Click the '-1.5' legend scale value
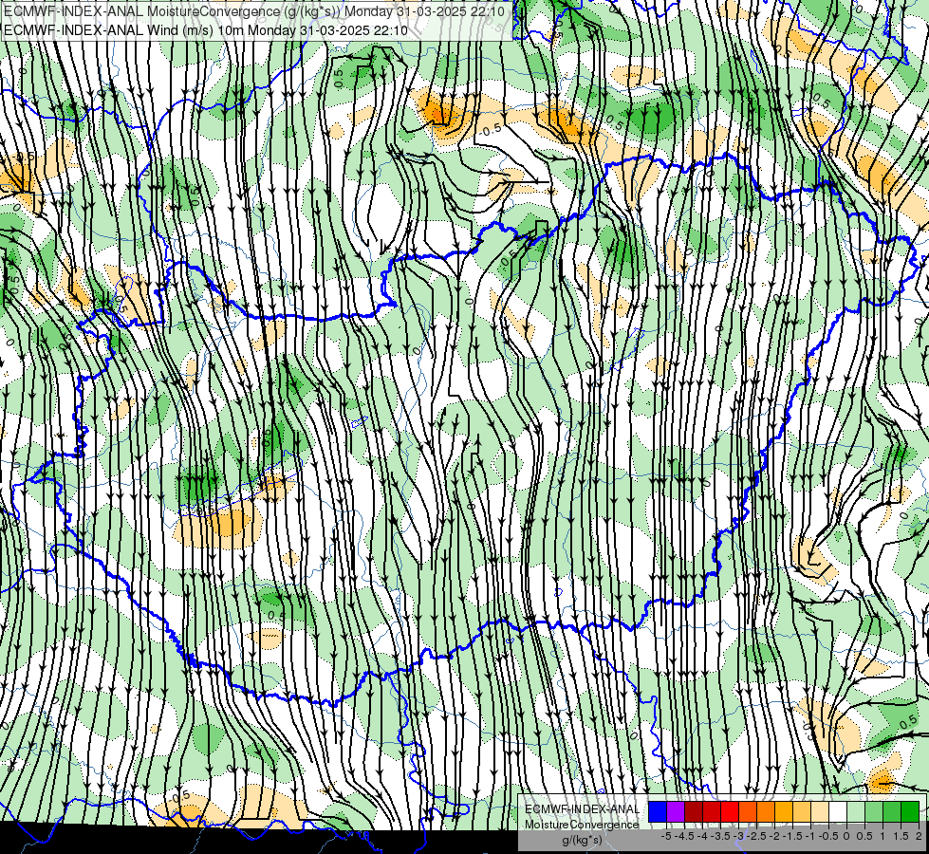The image size is (929, 854). click(x=792, y=836)
